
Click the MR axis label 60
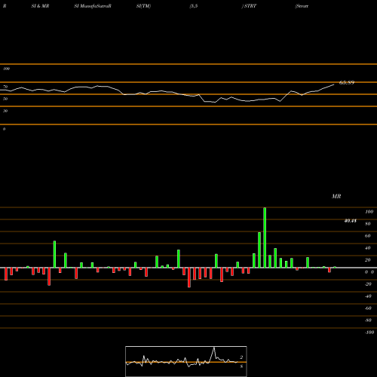(368, 236)
